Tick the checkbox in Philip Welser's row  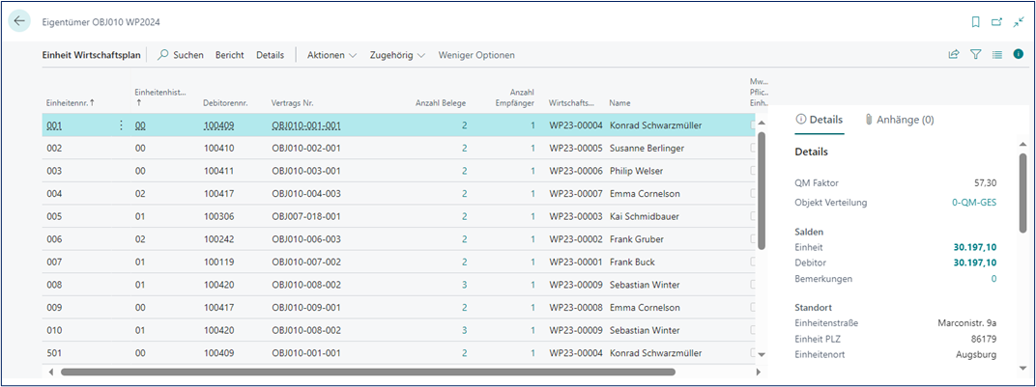click(x=755, y=171)
